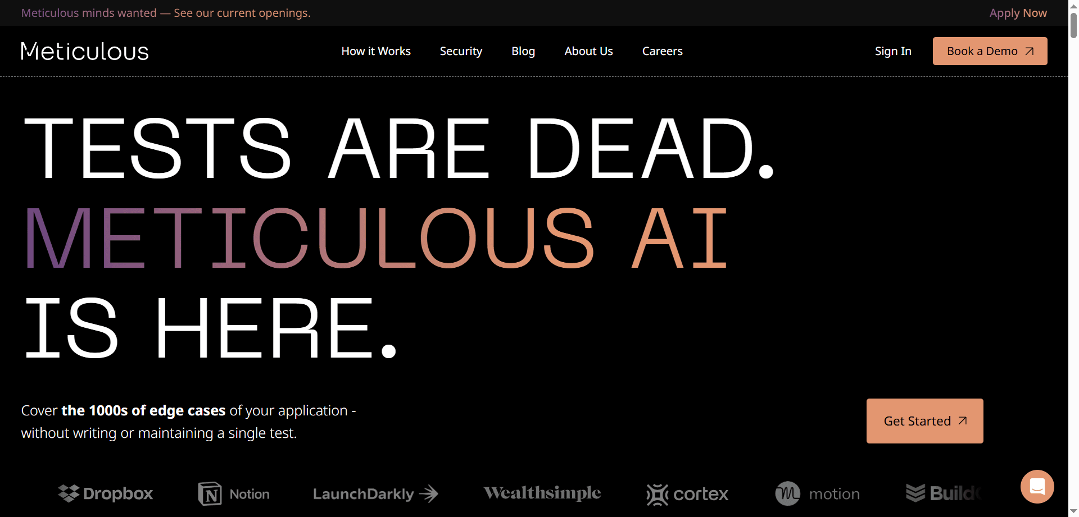Click the Notion logo
The image size is (1079, 517).
pyautogui.click(x=234, y=493)
